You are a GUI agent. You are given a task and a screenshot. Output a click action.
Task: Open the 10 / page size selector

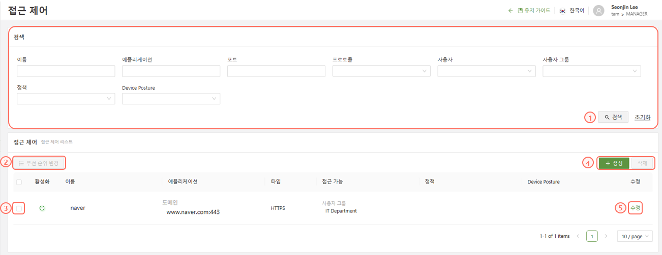[x=634, y=236]
